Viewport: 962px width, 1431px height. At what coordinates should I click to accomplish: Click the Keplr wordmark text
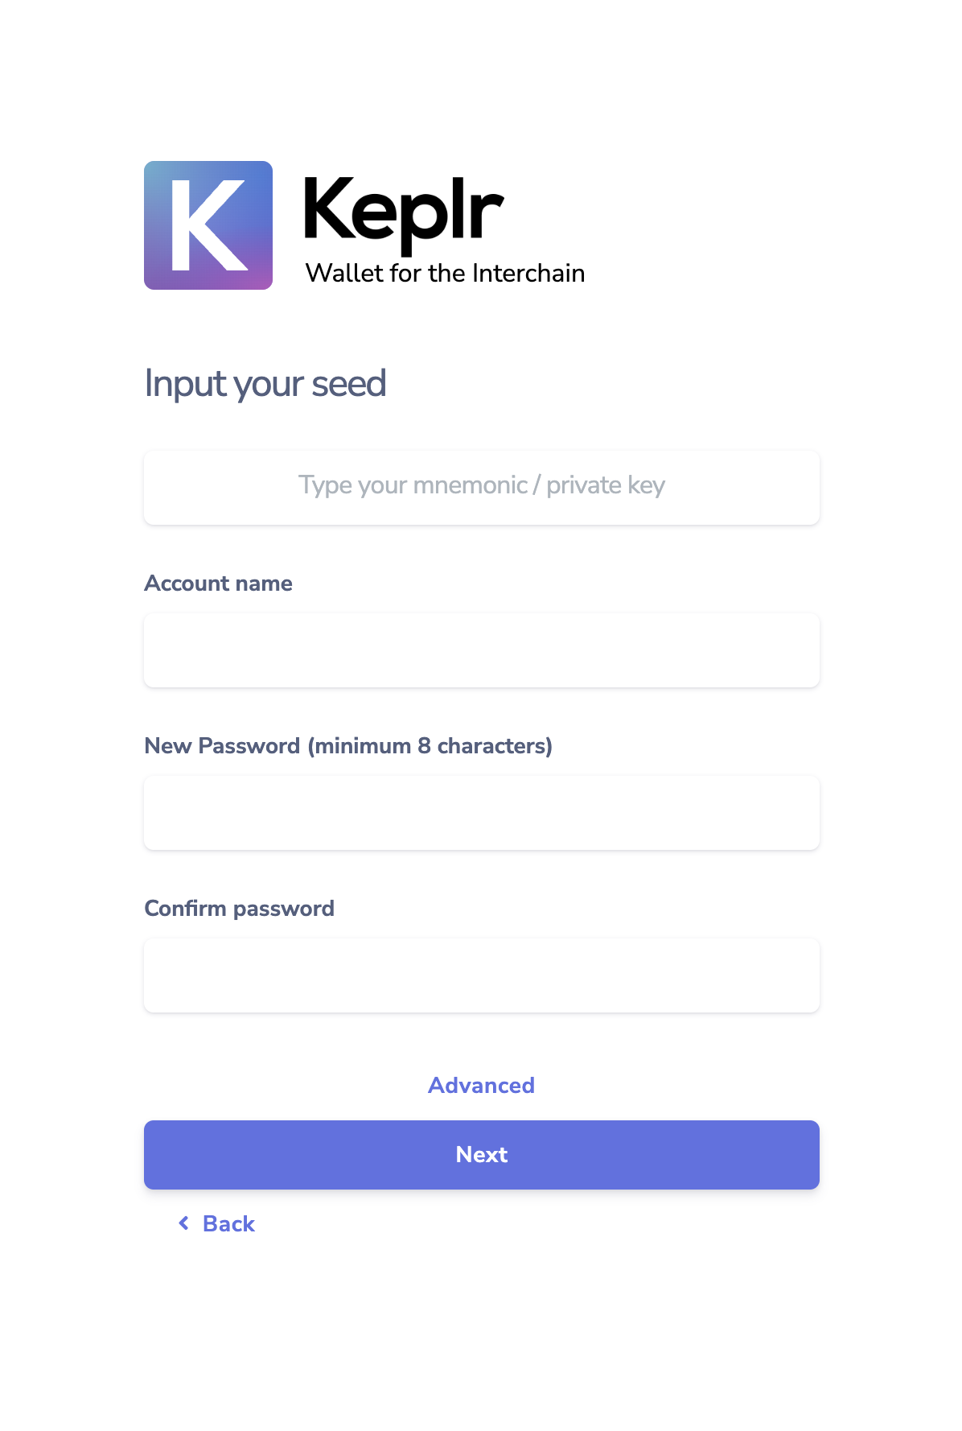pyautogui.click(x=404, y=213)
